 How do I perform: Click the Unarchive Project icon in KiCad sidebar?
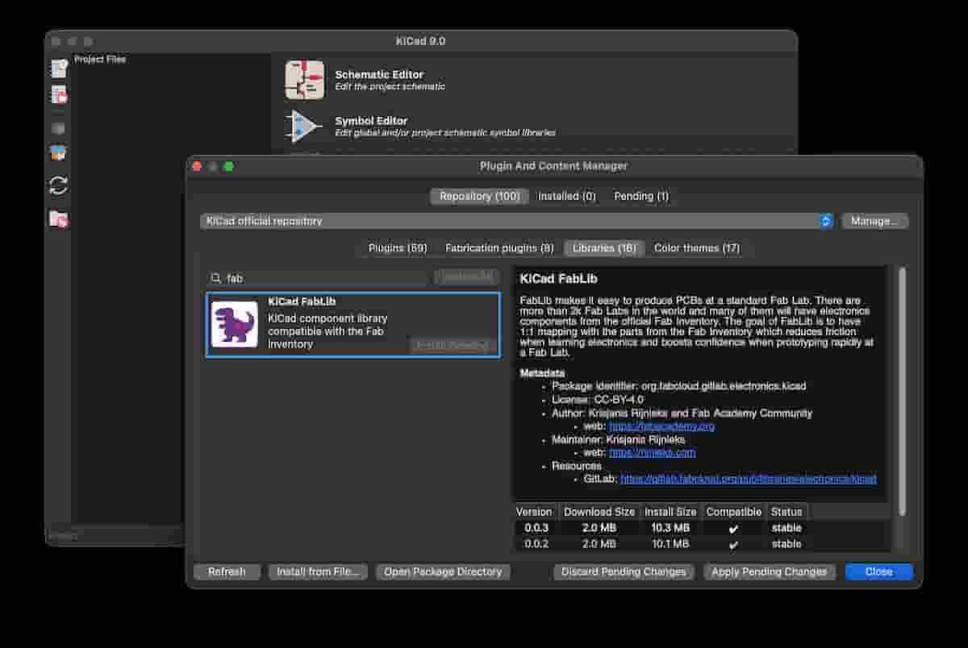[58, 153]
